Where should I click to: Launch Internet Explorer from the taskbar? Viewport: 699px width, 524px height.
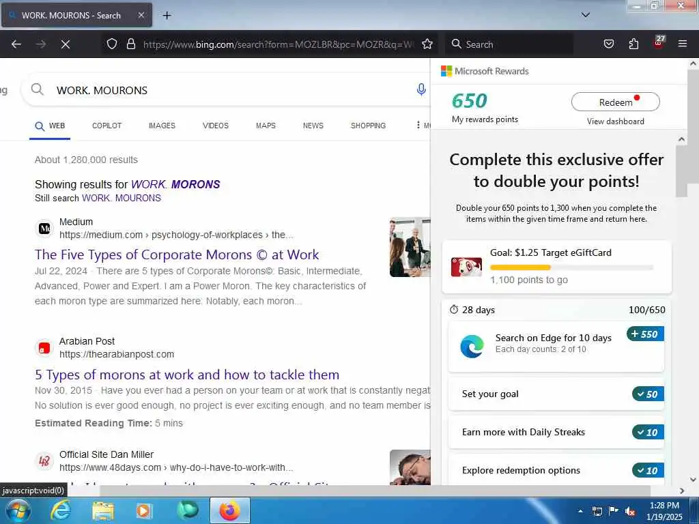61,510
